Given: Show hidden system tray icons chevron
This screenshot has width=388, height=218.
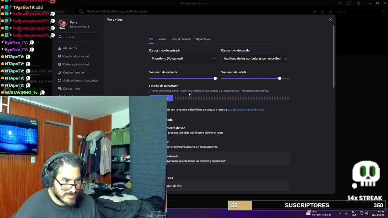Looking at the screenshot, I should coord(340,213).
